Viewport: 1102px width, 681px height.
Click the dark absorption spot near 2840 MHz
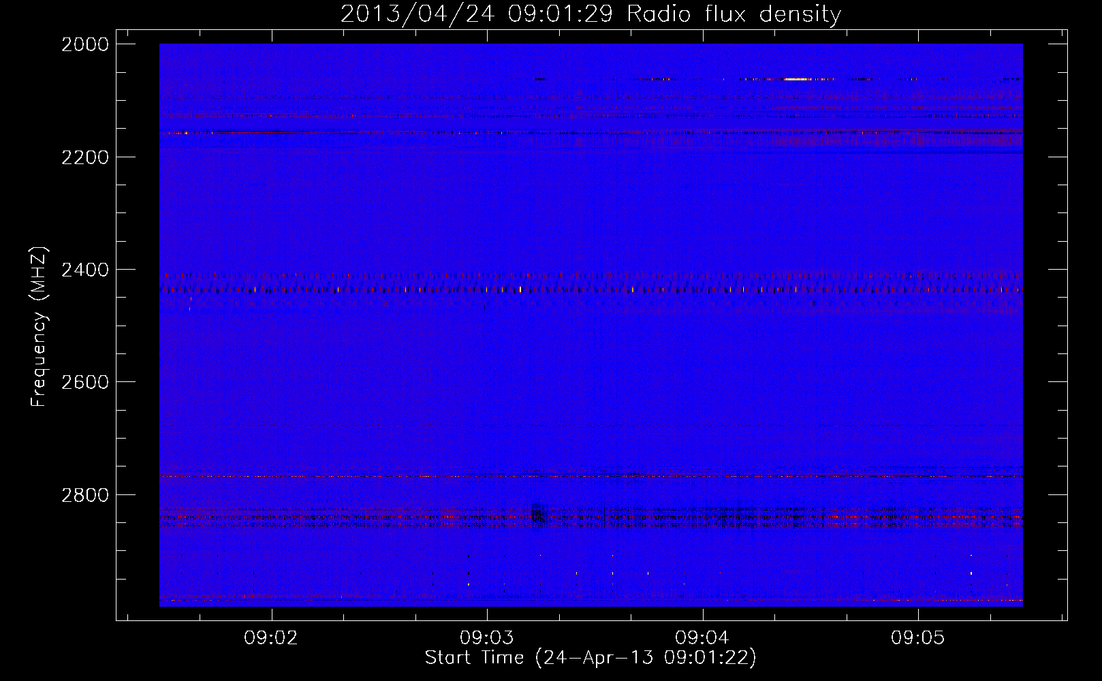tap(536, 514)
